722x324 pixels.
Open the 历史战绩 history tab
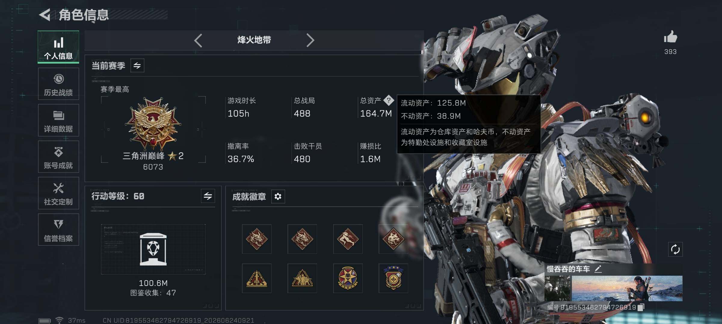coord(58,84)
